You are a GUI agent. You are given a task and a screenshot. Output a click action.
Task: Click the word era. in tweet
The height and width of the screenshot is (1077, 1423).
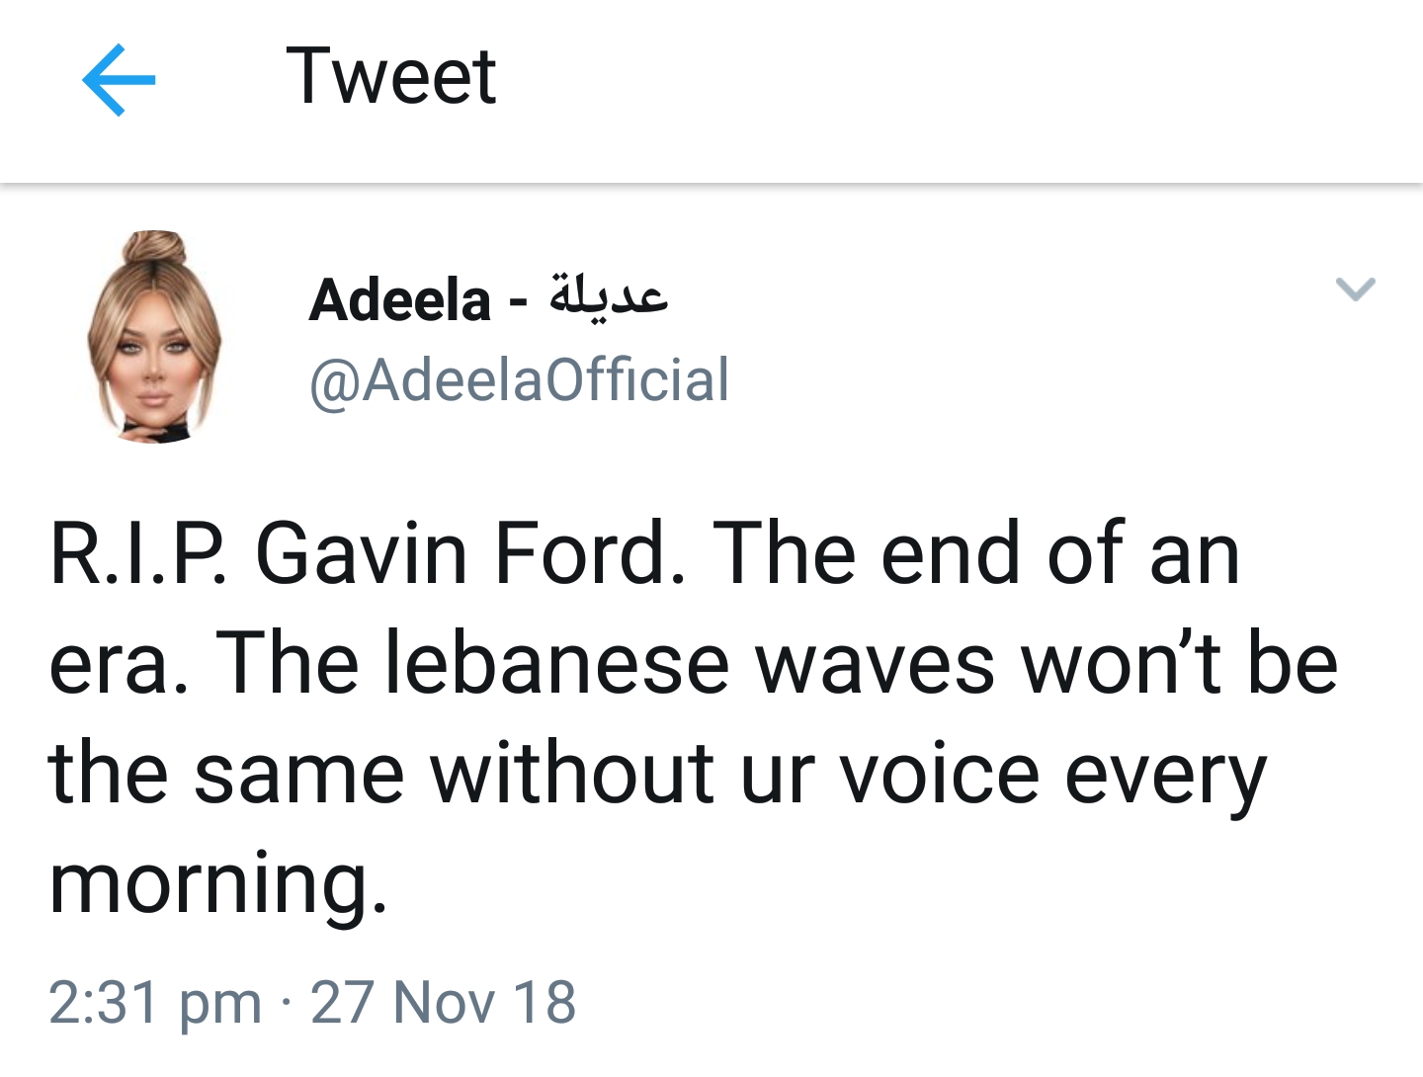pyautogui.click(x=119, y=664)
